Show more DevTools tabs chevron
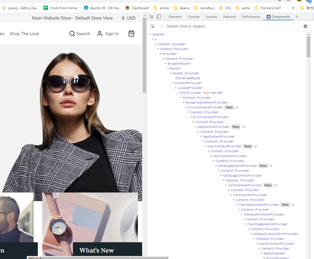 pyautogui.click(x=297, y=17)
